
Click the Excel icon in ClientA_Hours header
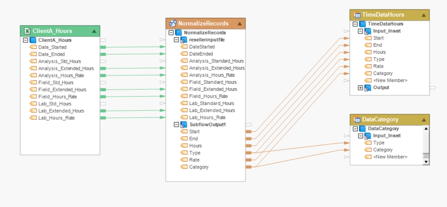point(27,31)
